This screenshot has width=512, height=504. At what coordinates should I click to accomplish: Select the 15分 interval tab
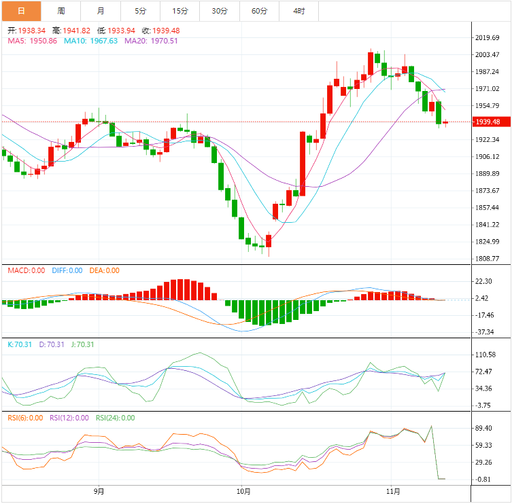pyautogui.click(x=180, y=11)
